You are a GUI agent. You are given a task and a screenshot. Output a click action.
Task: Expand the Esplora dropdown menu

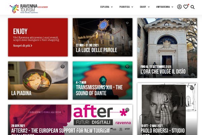pyautogui.click(x=106, y=7)
